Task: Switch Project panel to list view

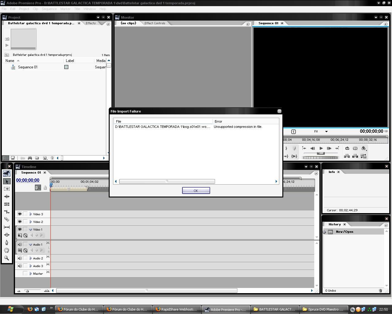Action: (x=6, y=158)
